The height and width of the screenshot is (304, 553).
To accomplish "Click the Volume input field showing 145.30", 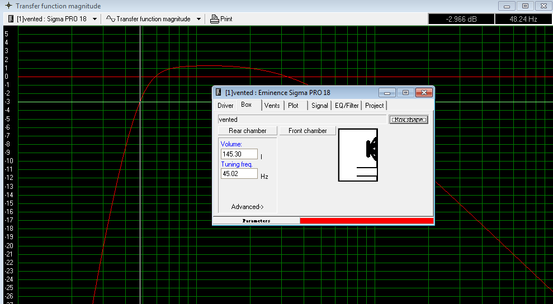I will [239, 154].
